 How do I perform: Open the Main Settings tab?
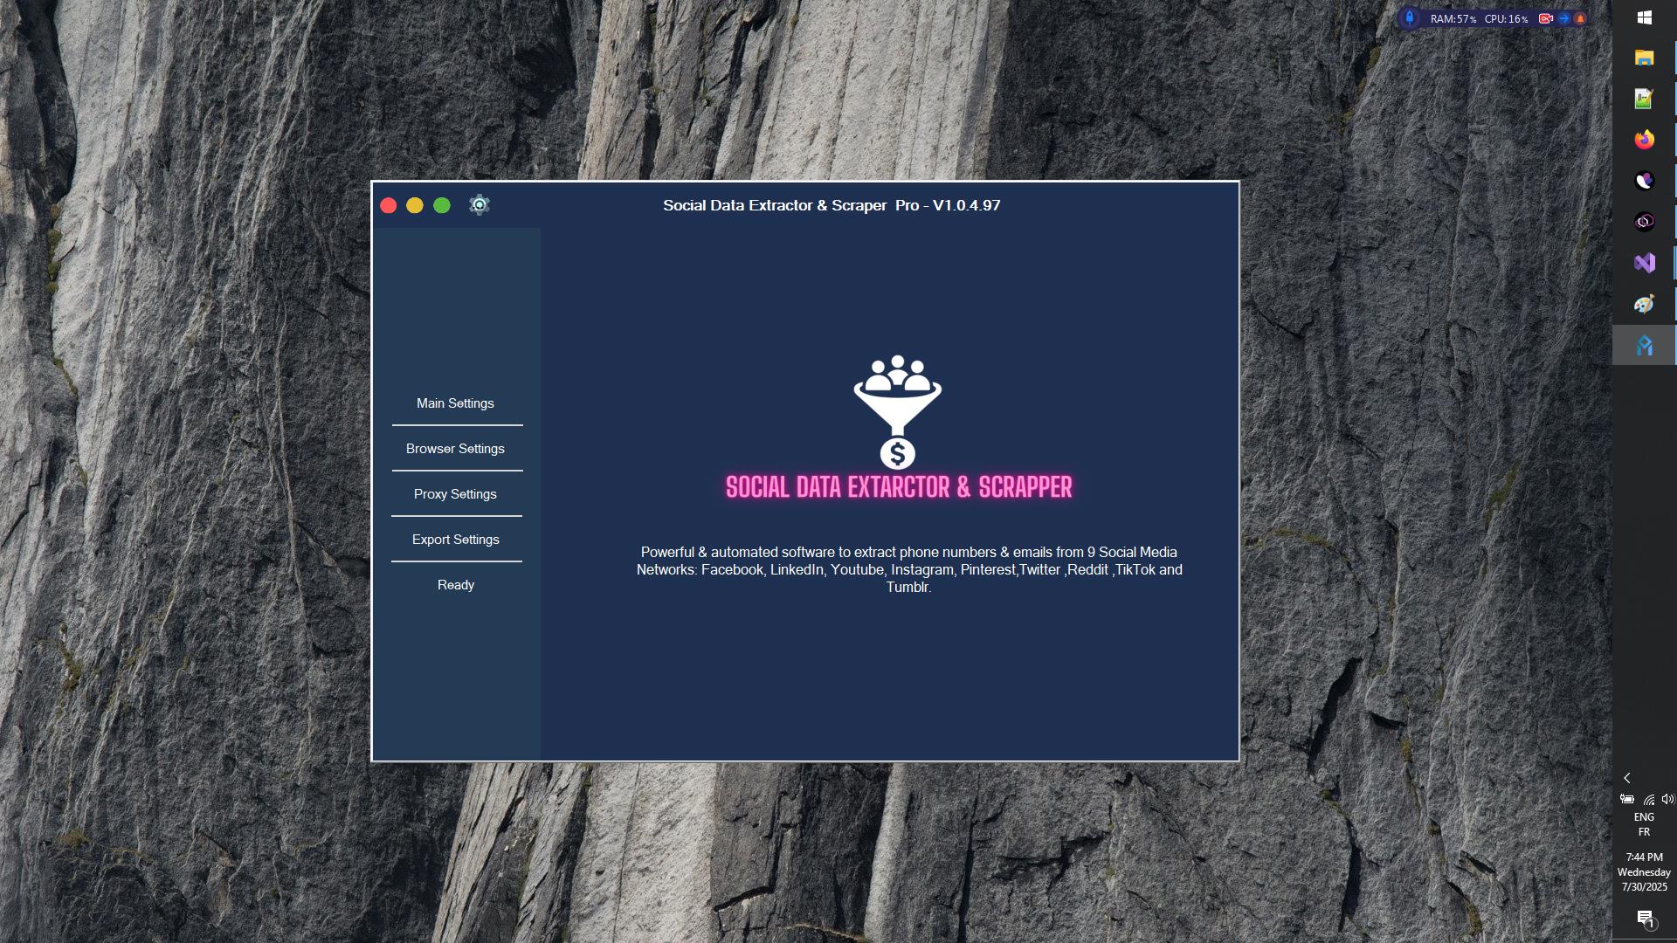click(x=455, y=403)
